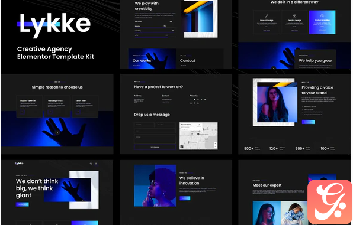Click the 900+ statistic
Screen dimensions: 353x225
249,148
